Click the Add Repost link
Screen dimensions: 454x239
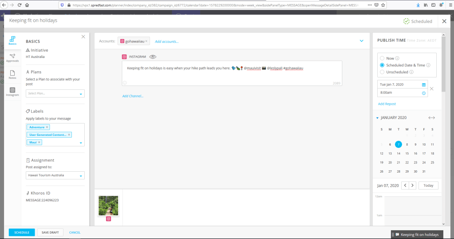[387, 104]
